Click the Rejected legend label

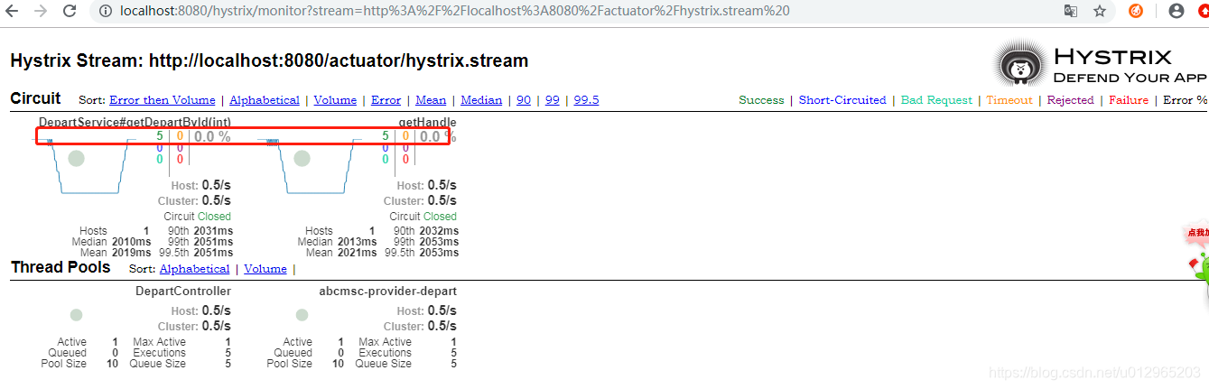tap(1070, 100)
